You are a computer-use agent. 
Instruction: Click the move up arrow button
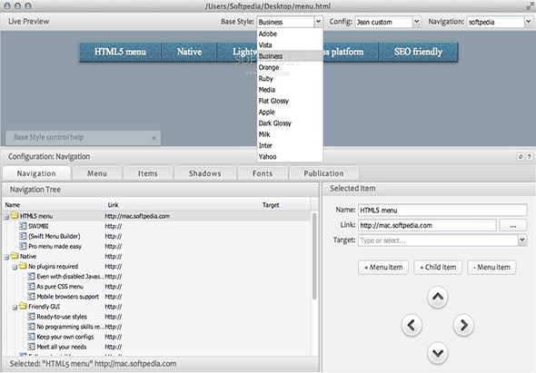[438, 297]
